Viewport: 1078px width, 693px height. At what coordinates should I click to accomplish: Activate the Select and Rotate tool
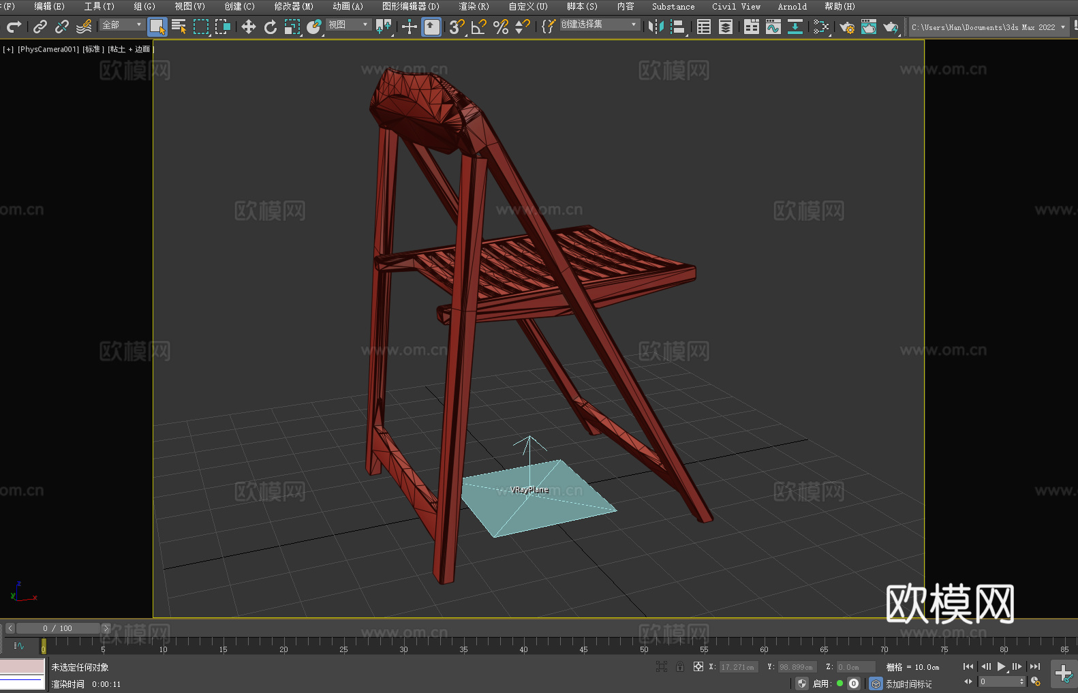coord(271,27)
